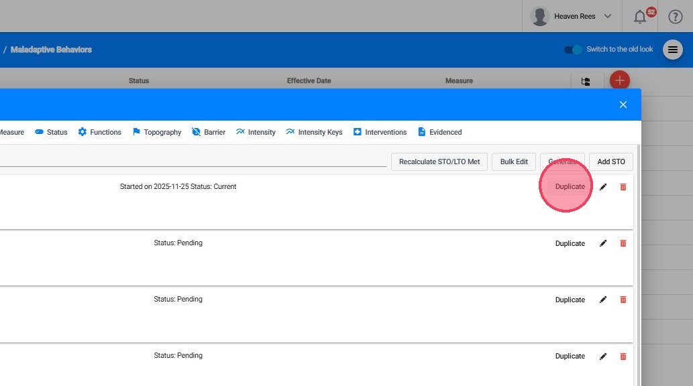Go to the Evidenced tab
The width and height of the screenshot is (693, 386).
[x=440, y=132]
